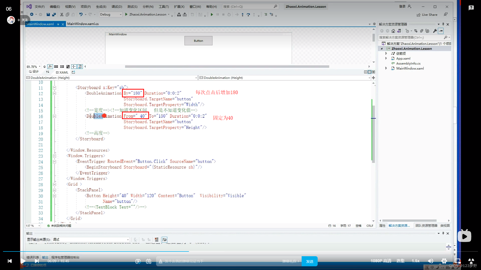
Task: Expand the 依赖项 tree node
Action: pyautogui.click(x=386, y=53)
